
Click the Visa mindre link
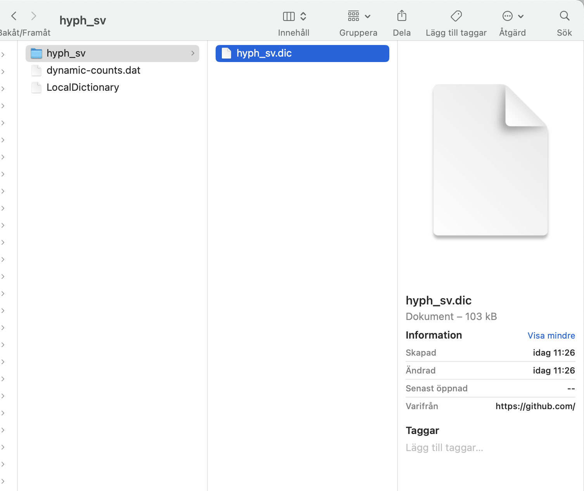(551, 335)
